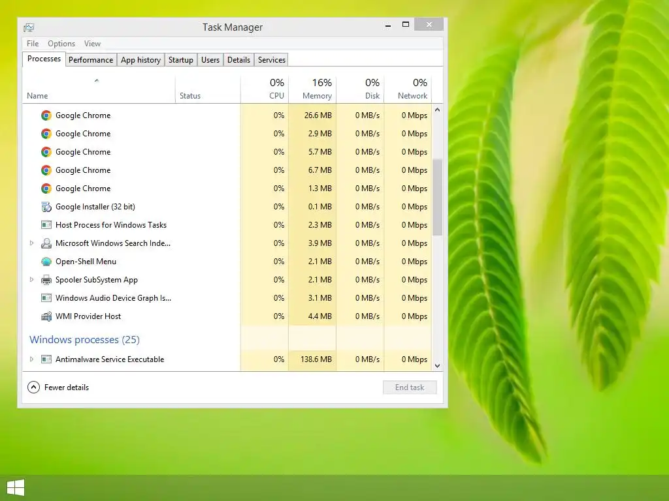This screenshot has width=669, height=501.
Task: Click the Windows Audio Device Graph icon
Action: click(46, 298)
